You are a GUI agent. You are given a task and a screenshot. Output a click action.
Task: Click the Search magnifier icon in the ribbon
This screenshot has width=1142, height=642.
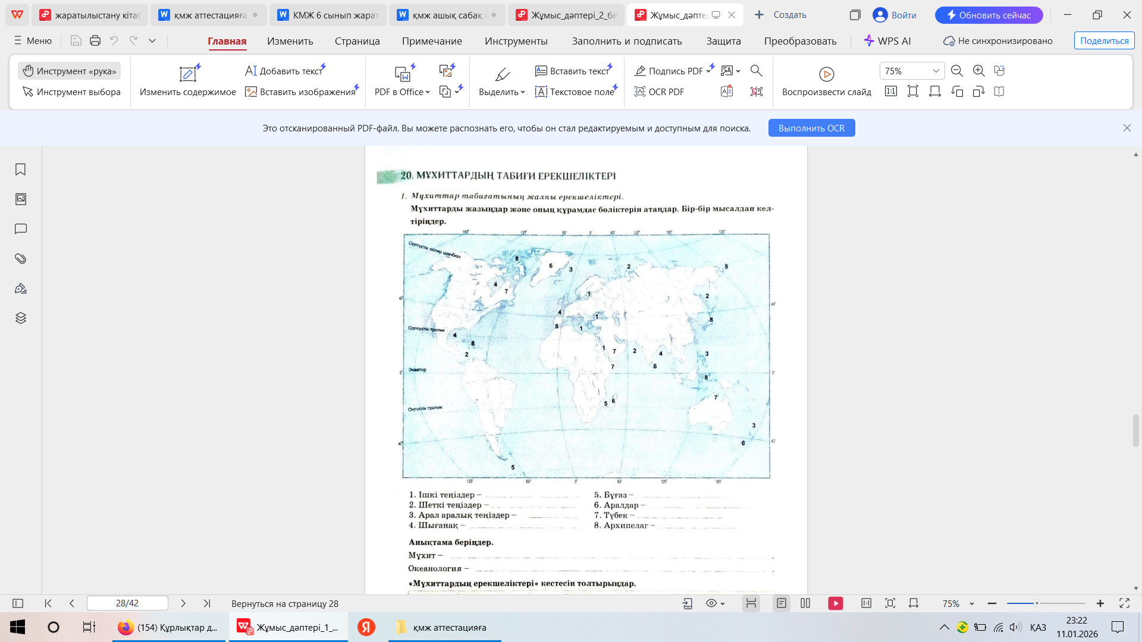[x=756, y=71]
